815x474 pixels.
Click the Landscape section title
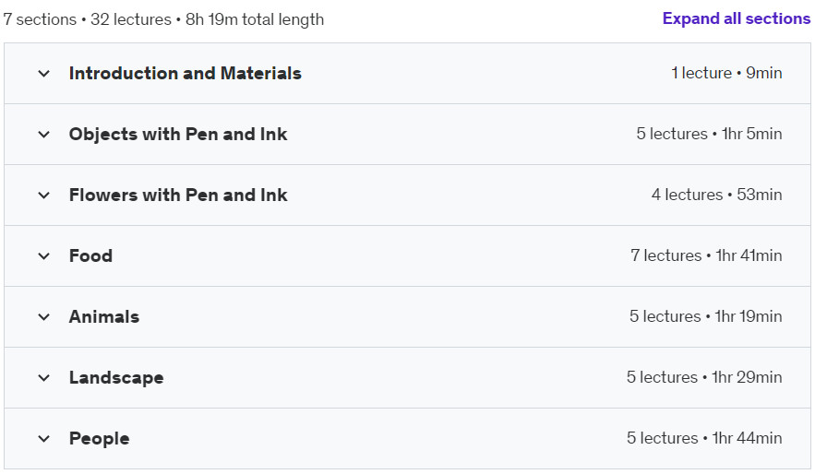(x=116, y=377)
